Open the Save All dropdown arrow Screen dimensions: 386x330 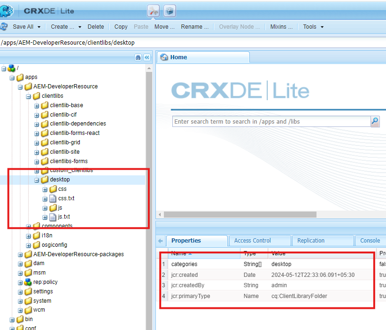pyautogui.click(x=39, y=27)
